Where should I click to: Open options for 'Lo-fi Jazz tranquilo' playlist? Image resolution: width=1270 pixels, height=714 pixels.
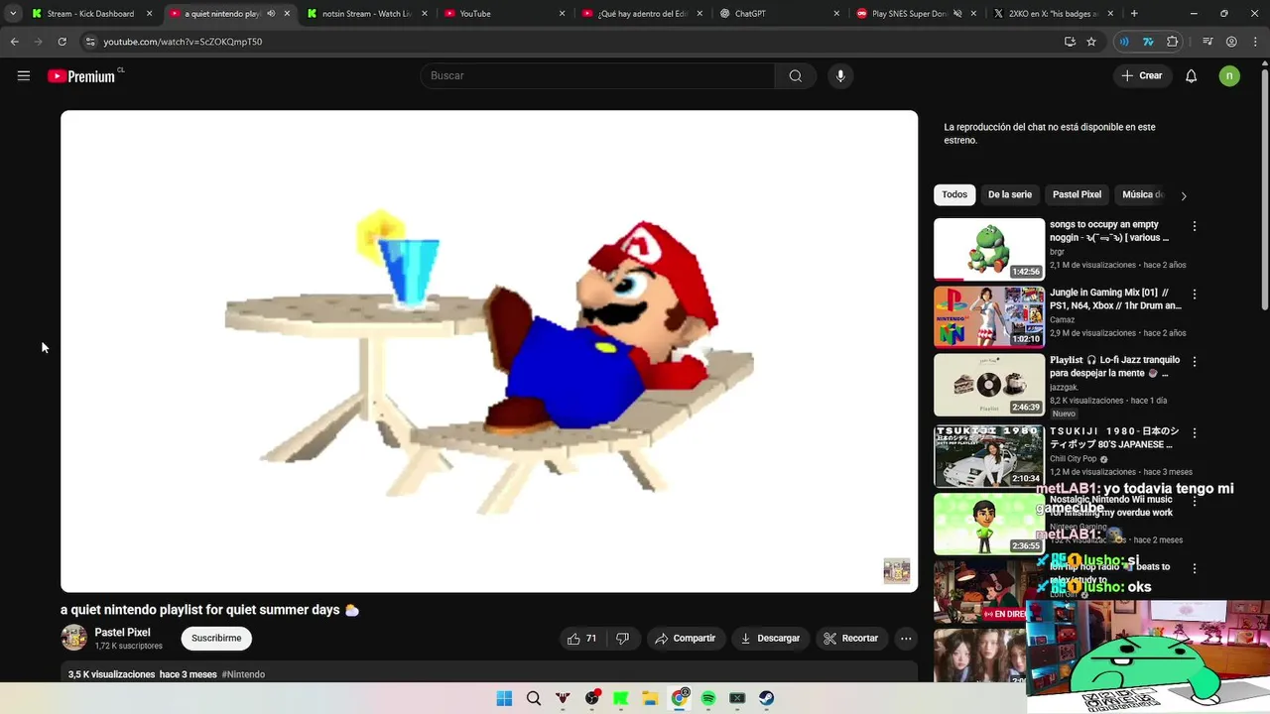click(1195, 362)
